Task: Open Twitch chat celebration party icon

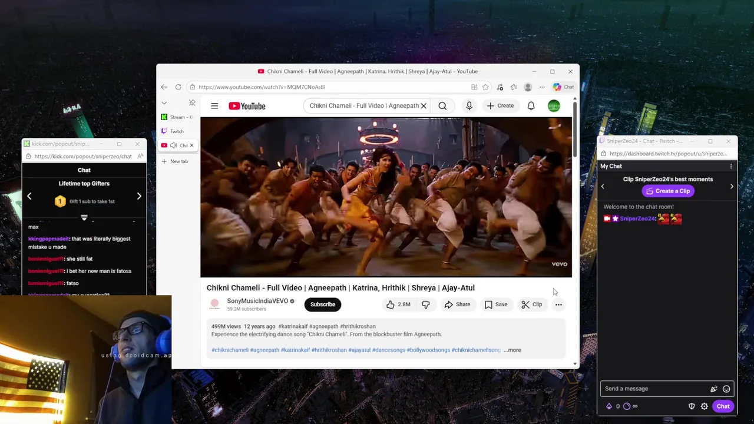Action: [714, 389]
